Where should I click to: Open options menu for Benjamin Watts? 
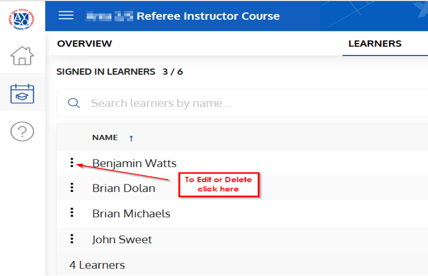coord(72,162)
